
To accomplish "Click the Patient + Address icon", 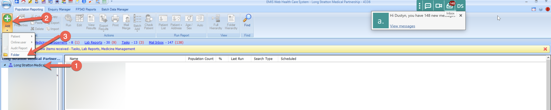I will point(176,18).
